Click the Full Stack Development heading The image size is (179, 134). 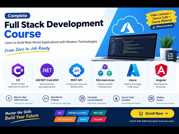tap(54, 24)
